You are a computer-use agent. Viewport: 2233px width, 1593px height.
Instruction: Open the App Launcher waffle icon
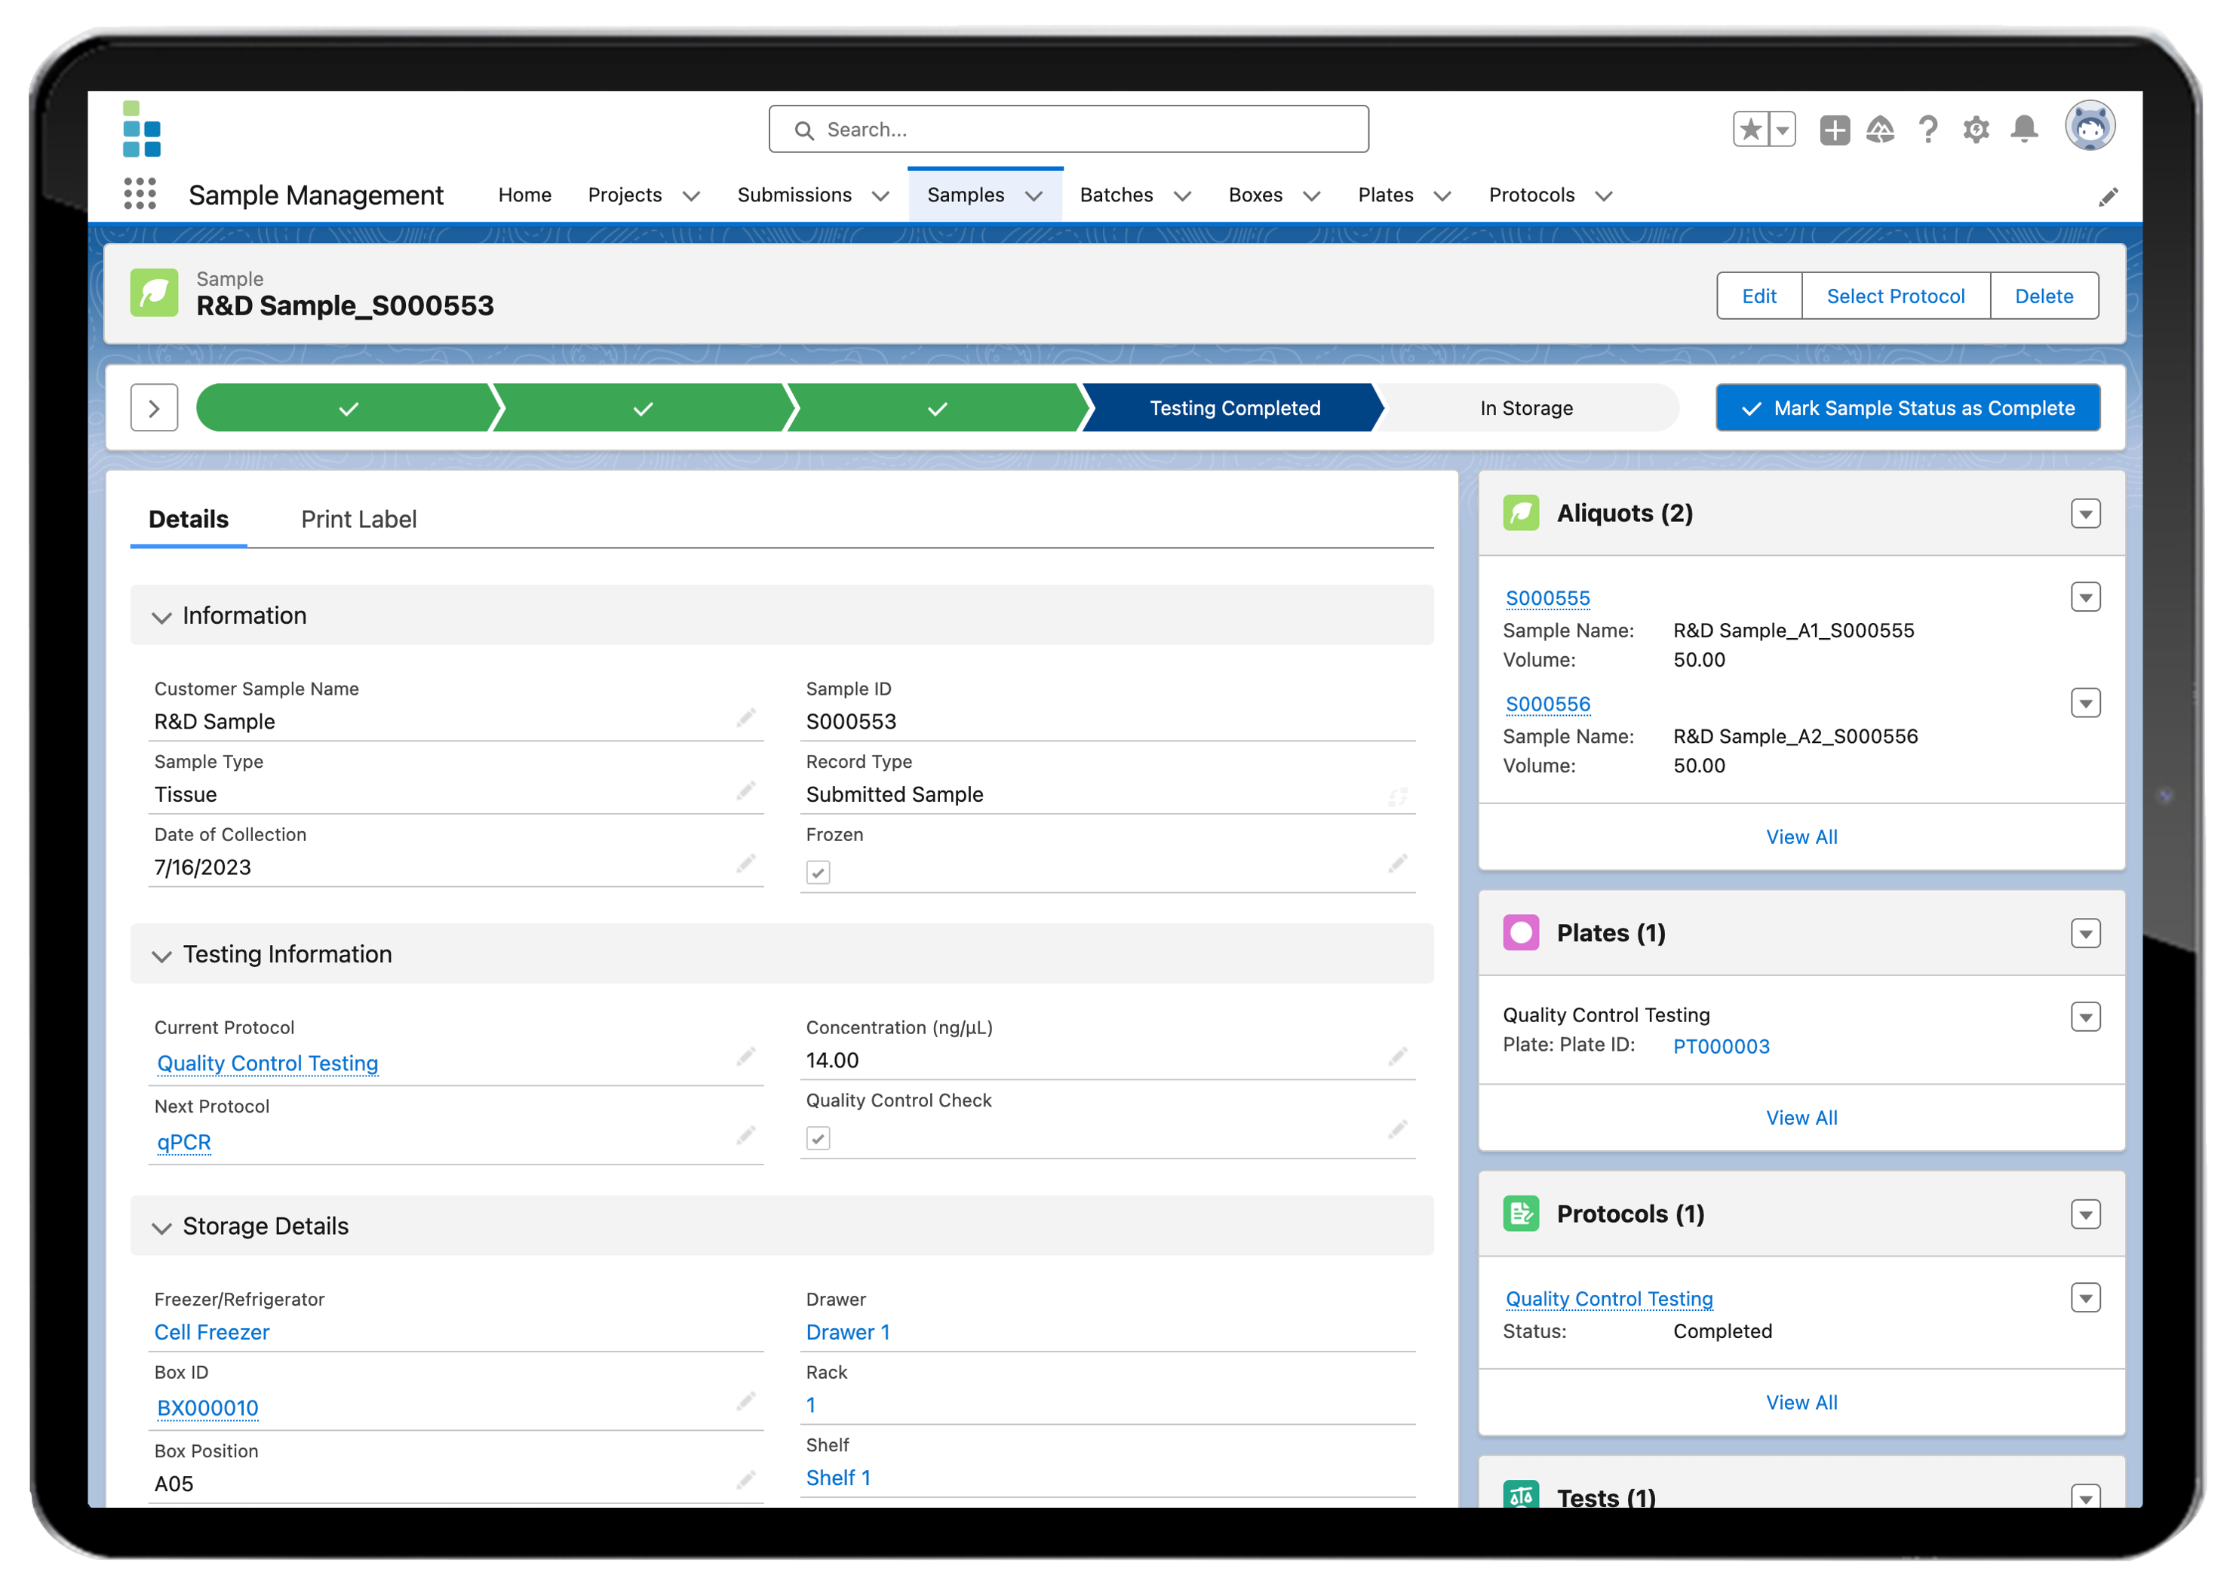[140, 194]
